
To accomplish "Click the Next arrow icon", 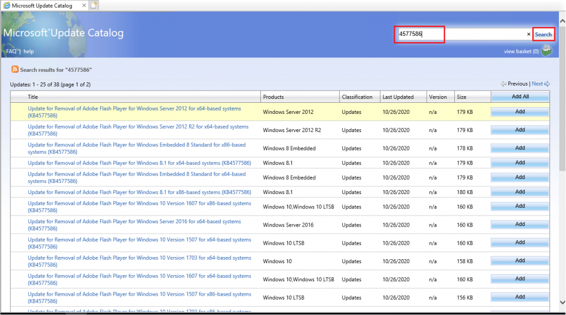I will tap(547, 83).
